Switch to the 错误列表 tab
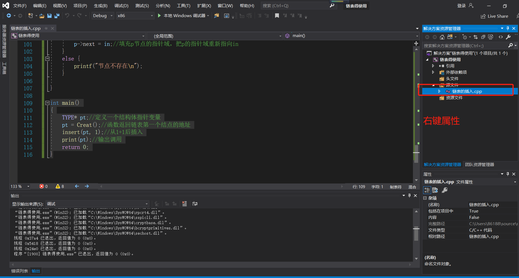Image resolution: width=519 pixels, height=278 pixels. (20, 271)
